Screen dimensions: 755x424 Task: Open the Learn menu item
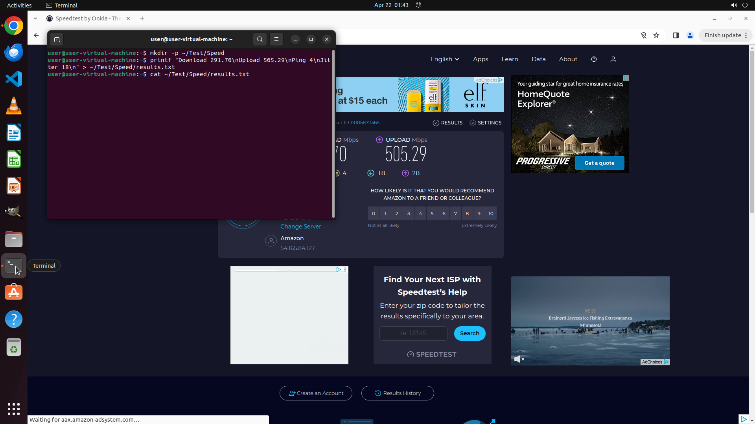[510, 59]
